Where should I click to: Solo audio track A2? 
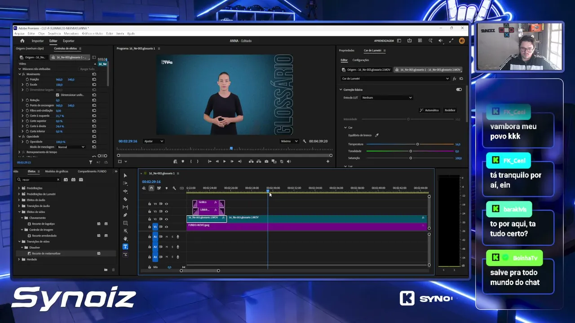(x=172, y=247)
